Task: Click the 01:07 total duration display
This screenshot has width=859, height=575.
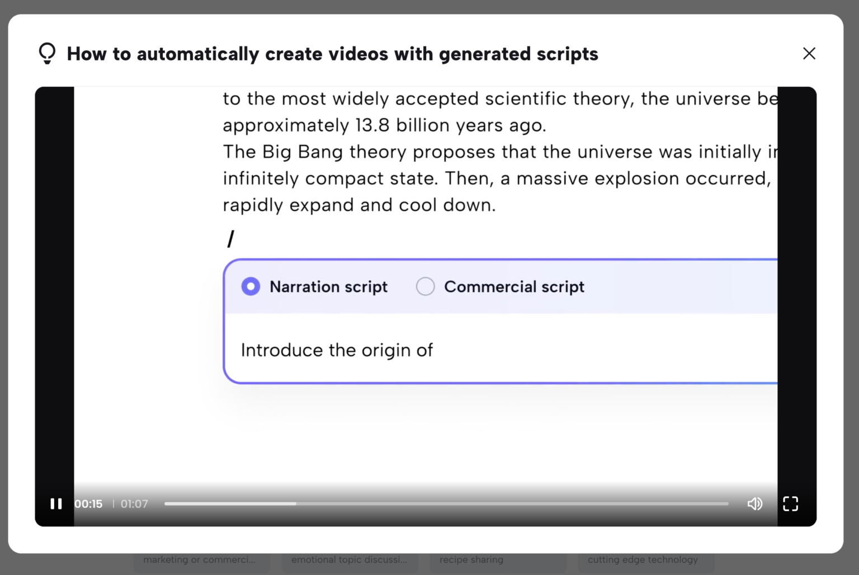Action: 134,504
